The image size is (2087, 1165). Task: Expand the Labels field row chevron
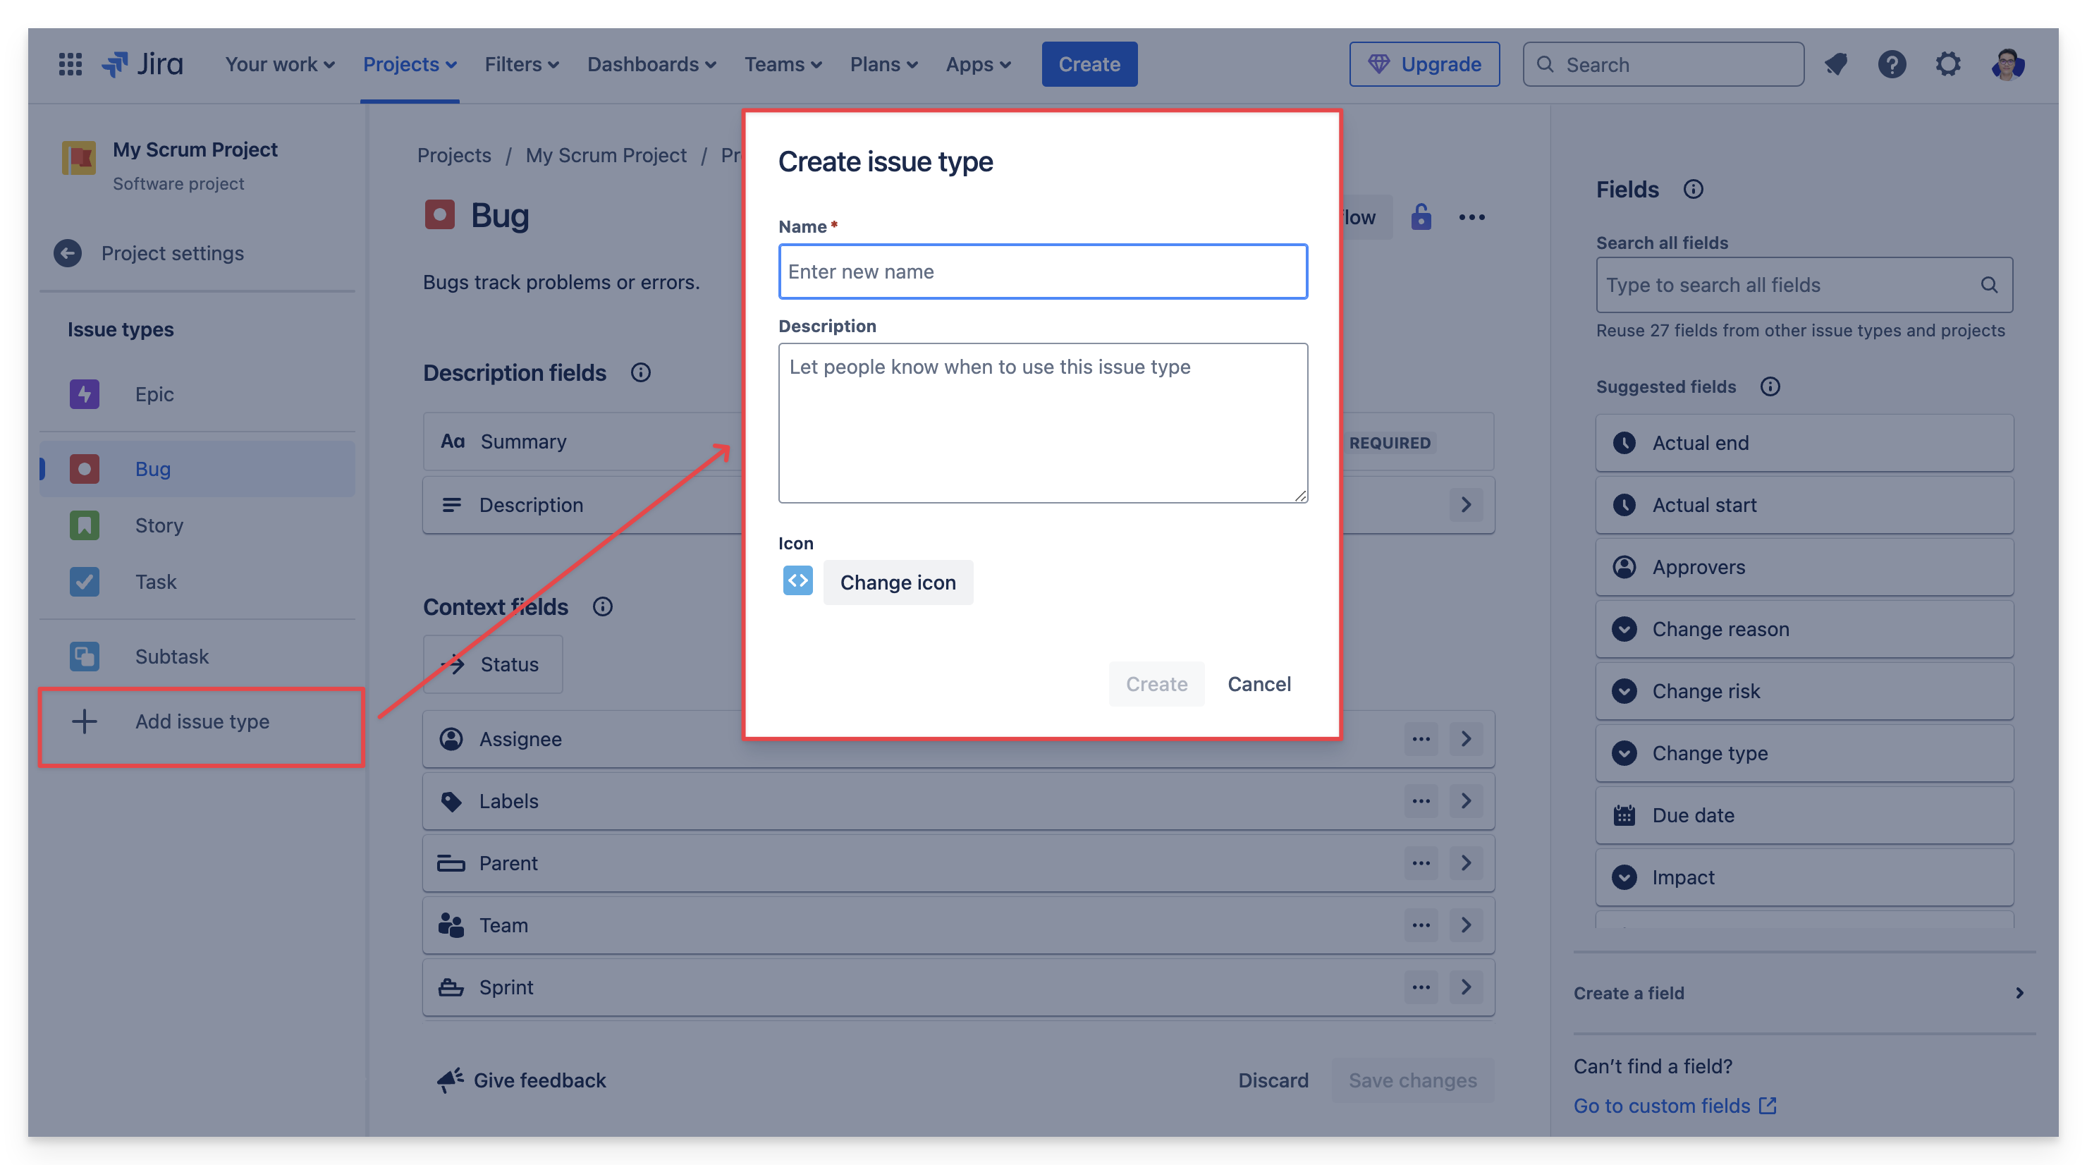coord(1466,801)
